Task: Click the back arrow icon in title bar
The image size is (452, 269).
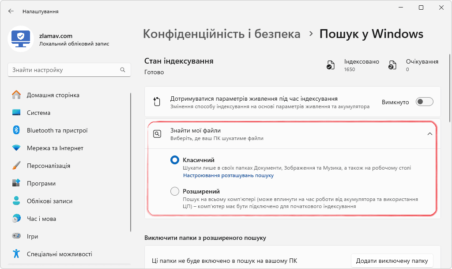Action: (x=11, y=11)
